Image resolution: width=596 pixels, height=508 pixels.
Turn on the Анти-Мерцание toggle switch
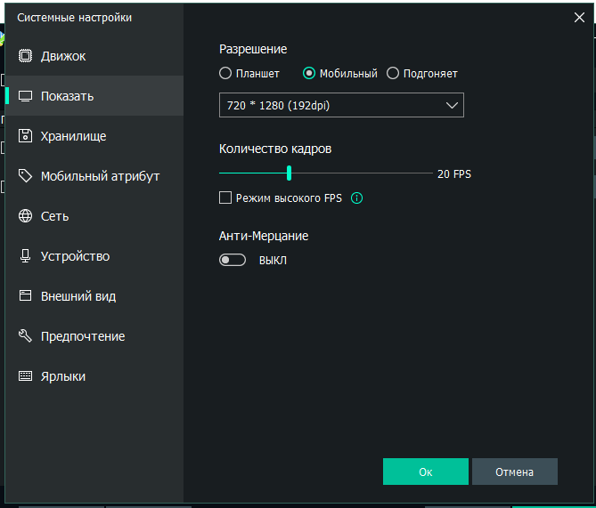233,261
